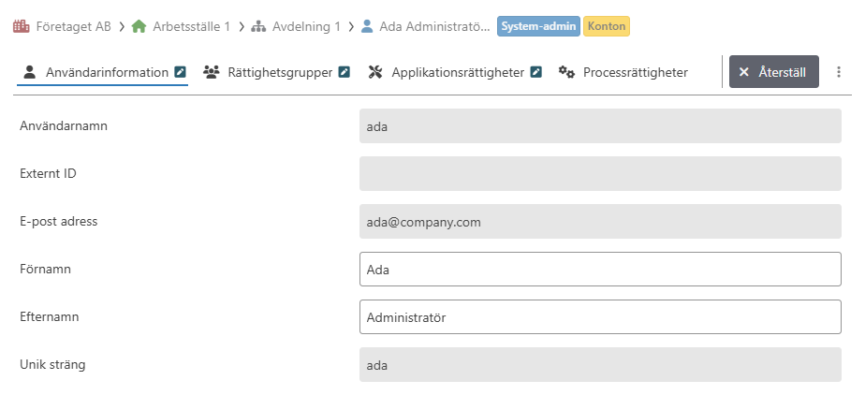The width and height of the screenshot is (865, 395).
Task: Click the green house Arbetsställe icon
Action: (x=139, y=26)
